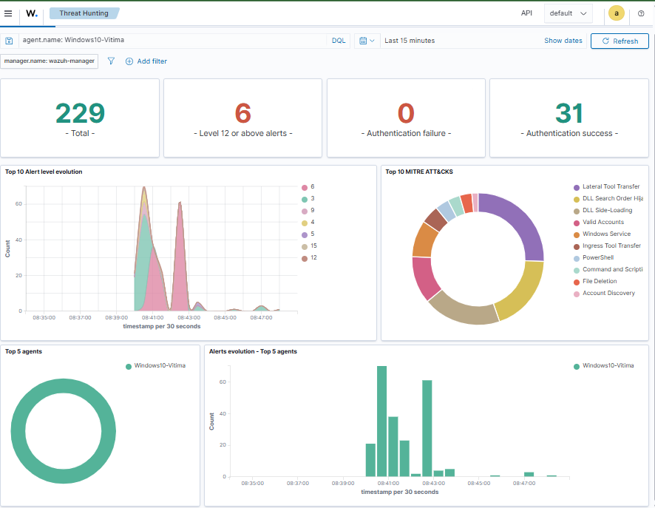Click PowerShell legend item
Screen dimensions: 655x508
tap(594, 258)
